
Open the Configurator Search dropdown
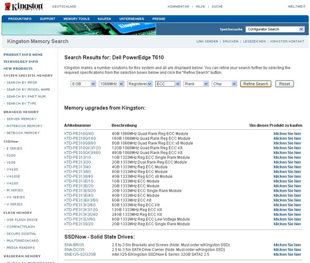pyautogui.click(x=275, y=29)
